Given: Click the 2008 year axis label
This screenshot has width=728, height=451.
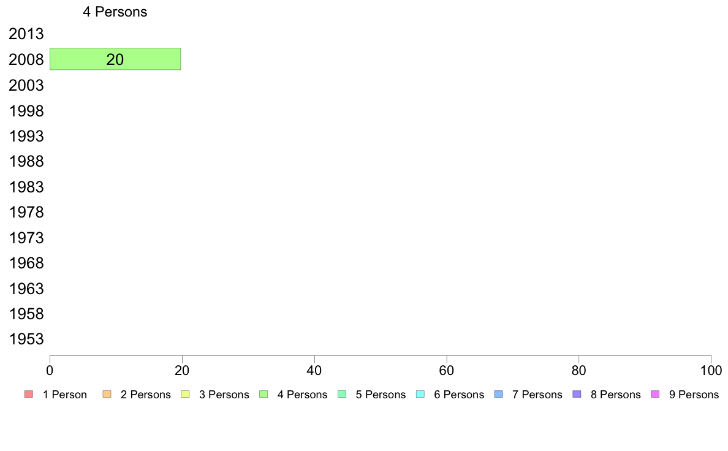Looking at the screenshot, I should (x=26, y=60).
